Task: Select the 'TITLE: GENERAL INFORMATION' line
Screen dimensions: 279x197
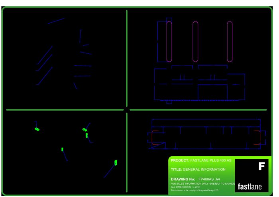Action: [198, 170]
